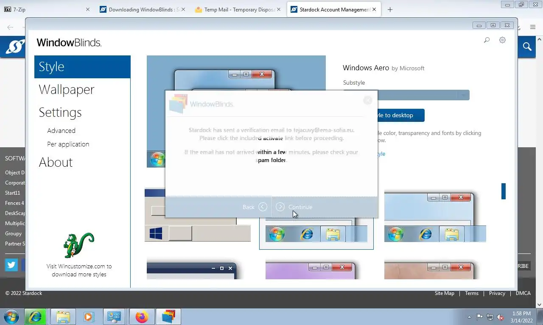
Task: Click the blue vertical scrollbar thumb in style list
Action: pyautogui.click(x=504, y=191)
